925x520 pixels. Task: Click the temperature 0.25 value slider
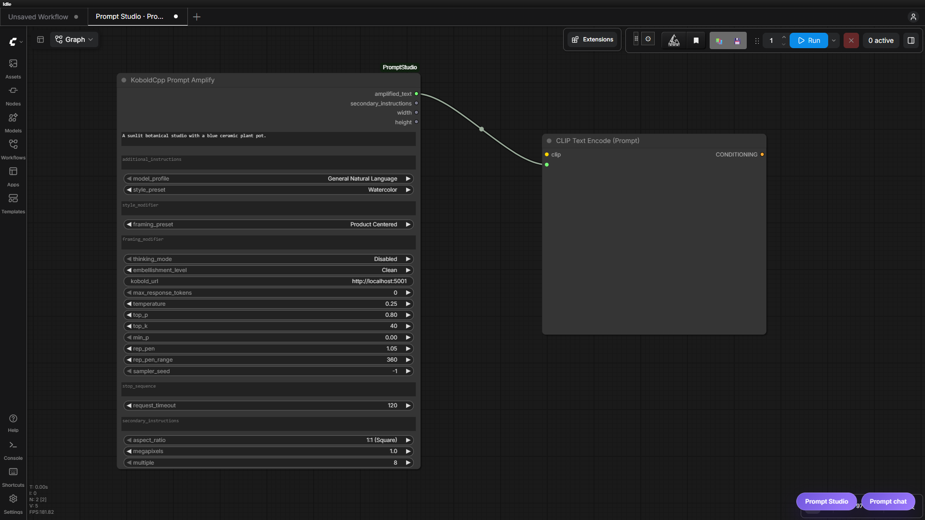pos(268,304)
